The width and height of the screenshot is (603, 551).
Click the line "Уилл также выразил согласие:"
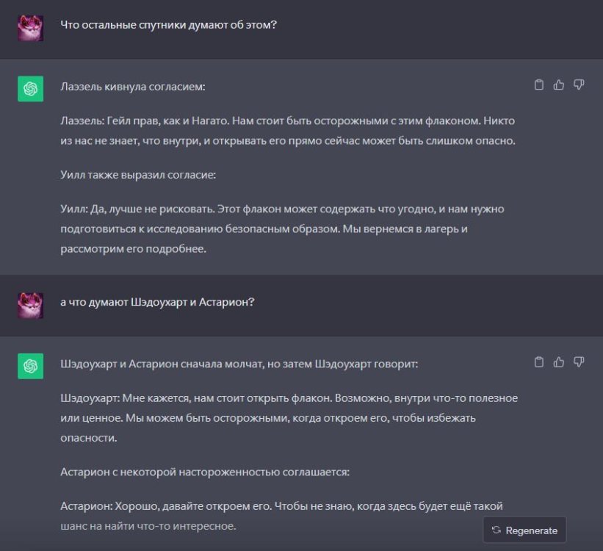click(138, 174)
